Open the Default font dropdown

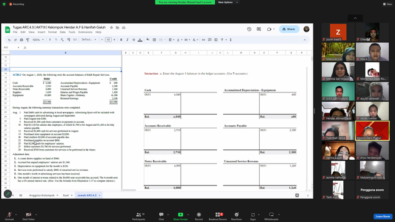[x=89, y=39]
